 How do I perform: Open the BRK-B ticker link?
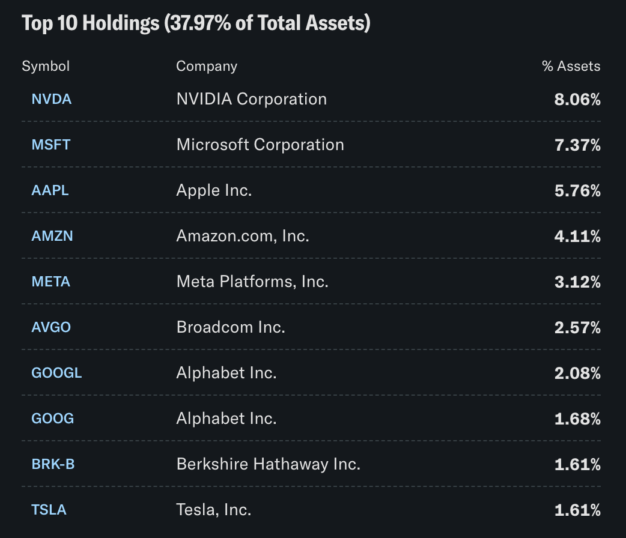coord(53,464)
